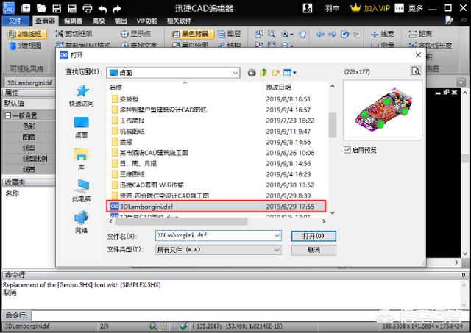471x333 pixels.
Task: Open the 文件 menu
Action: pos(15,21)
